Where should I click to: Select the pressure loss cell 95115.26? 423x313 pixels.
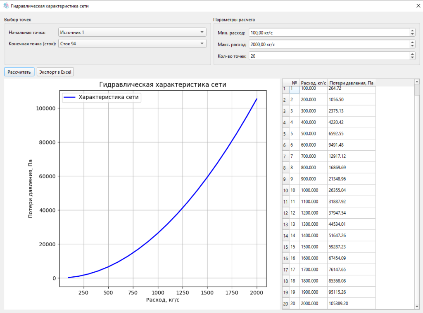[x=351, y=292]
